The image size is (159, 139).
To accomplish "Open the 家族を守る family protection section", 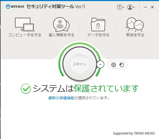I will [x=135, y=27].
